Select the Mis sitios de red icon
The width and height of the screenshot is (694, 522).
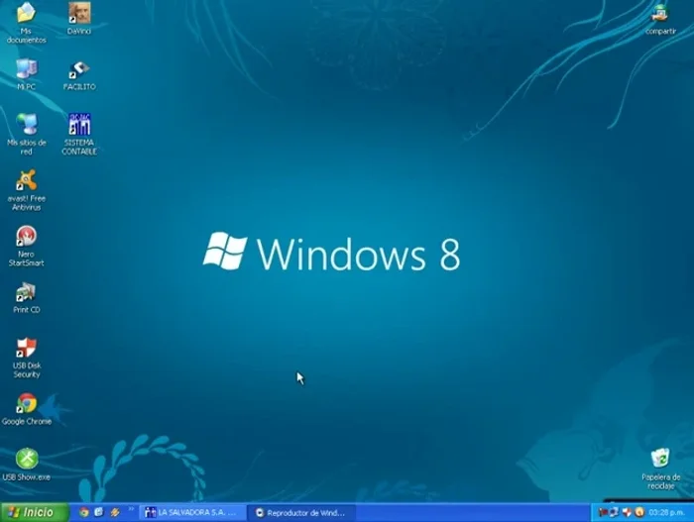pyautogui.click(x=26, y=125)
